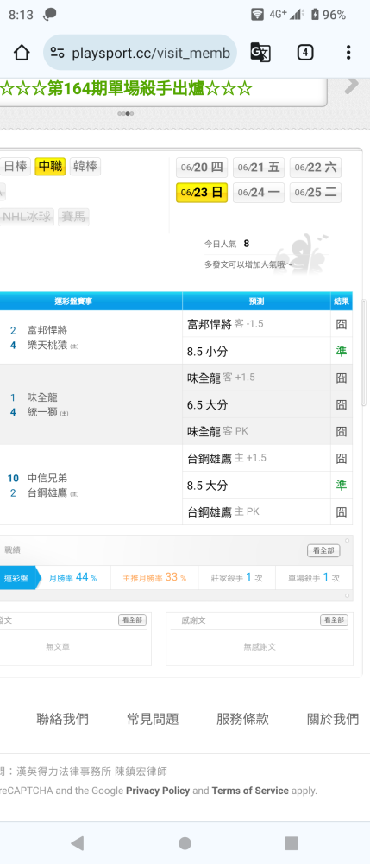370x864 pixels.
Task: Click 看全部 in 感謝文 panel
Action: 335,619
